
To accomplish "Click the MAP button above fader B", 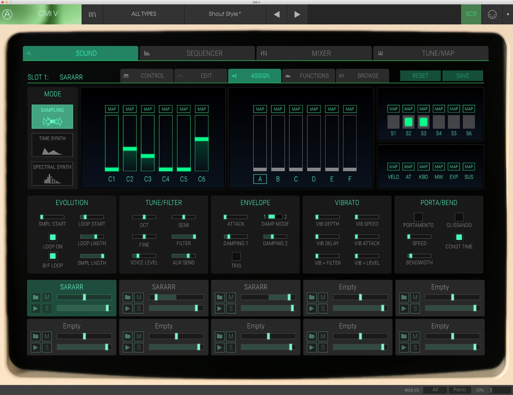I will (x=278, y=109).
